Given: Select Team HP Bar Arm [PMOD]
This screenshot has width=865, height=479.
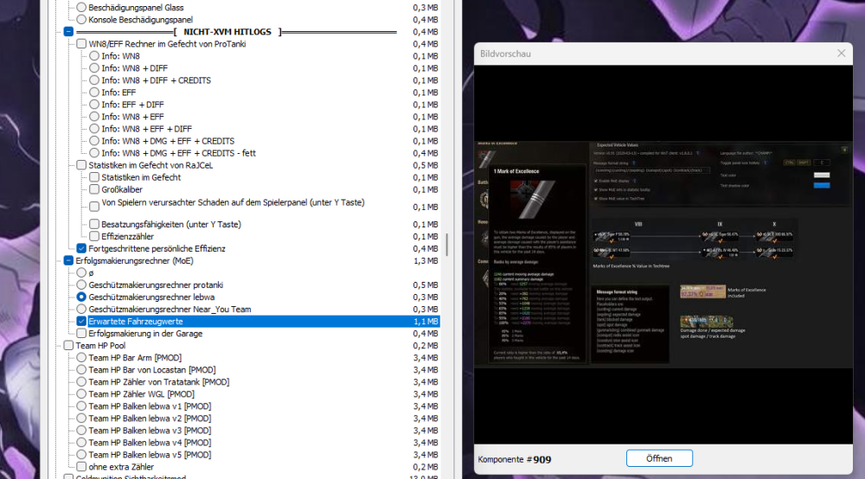Looking at the screenshot, I should (x=81, y=357).
